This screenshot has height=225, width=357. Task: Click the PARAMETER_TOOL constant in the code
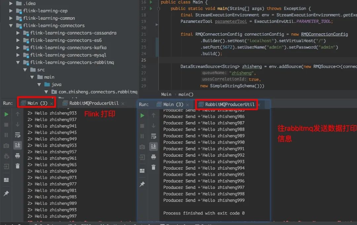tap(313, 21)
